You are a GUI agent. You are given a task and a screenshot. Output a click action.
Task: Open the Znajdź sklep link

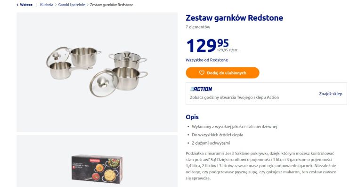coord(331,94)
